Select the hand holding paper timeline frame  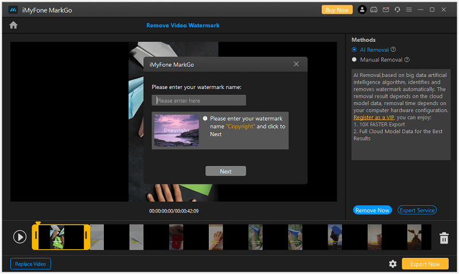click(x=216, y=237)
